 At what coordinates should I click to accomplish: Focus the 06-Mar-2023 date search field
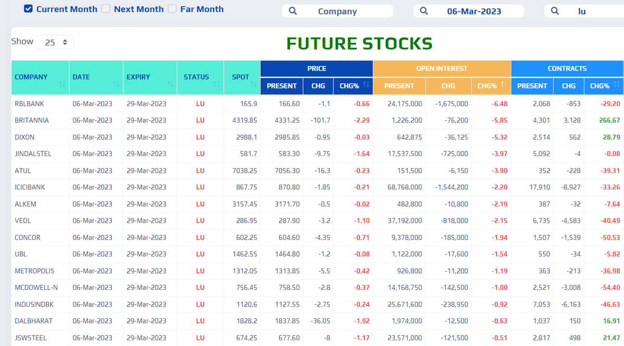tap(469, 11)
